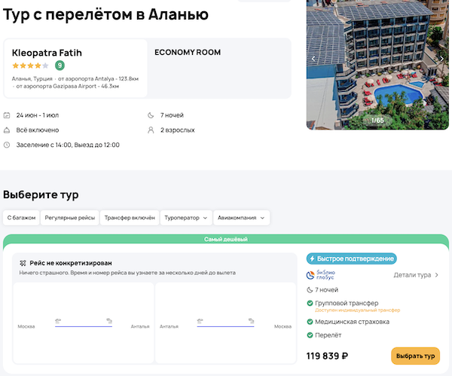Click the guests icon beside 2 взрослых
The image size is (452, 376).
(151, 130)
